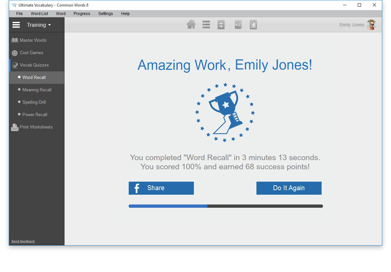Select the Power Recall quiz
The width and height of the screenshot is (391, 272).
tap(35, 115)
